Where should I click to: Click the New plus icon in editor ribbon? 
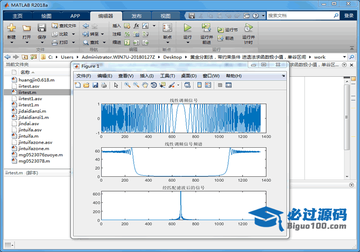pyautogui.click(x=11, y=28)
